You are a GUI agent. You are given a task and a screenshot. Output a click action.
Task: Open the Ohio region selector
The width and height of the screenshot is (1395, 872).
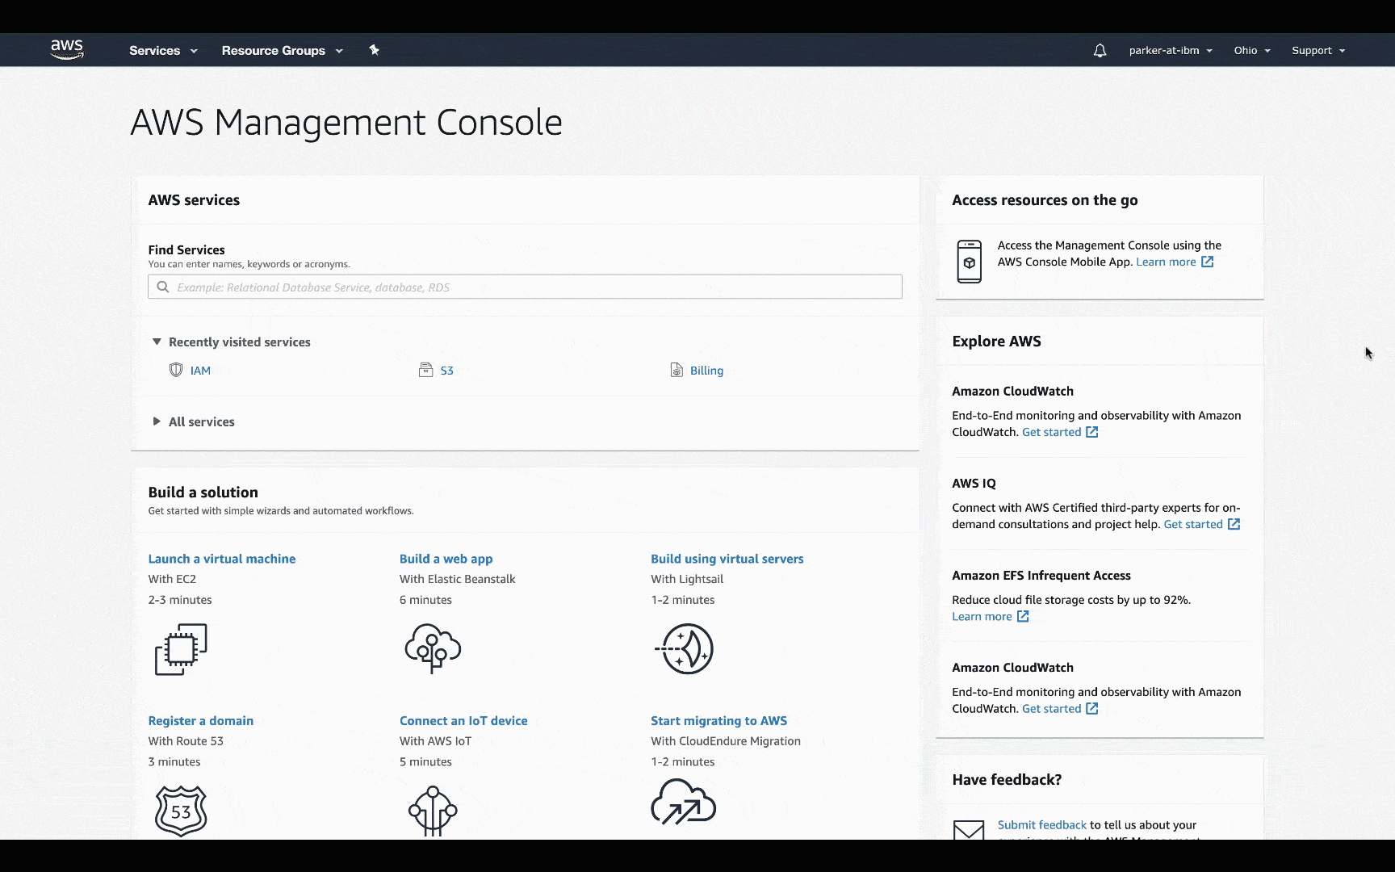(x=1252, y=50)
